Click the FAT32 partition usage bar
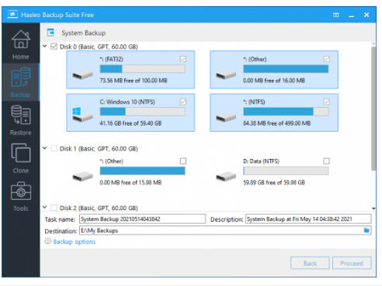The height and width of the screenshot is (286, 382). (x=142, y=69)
